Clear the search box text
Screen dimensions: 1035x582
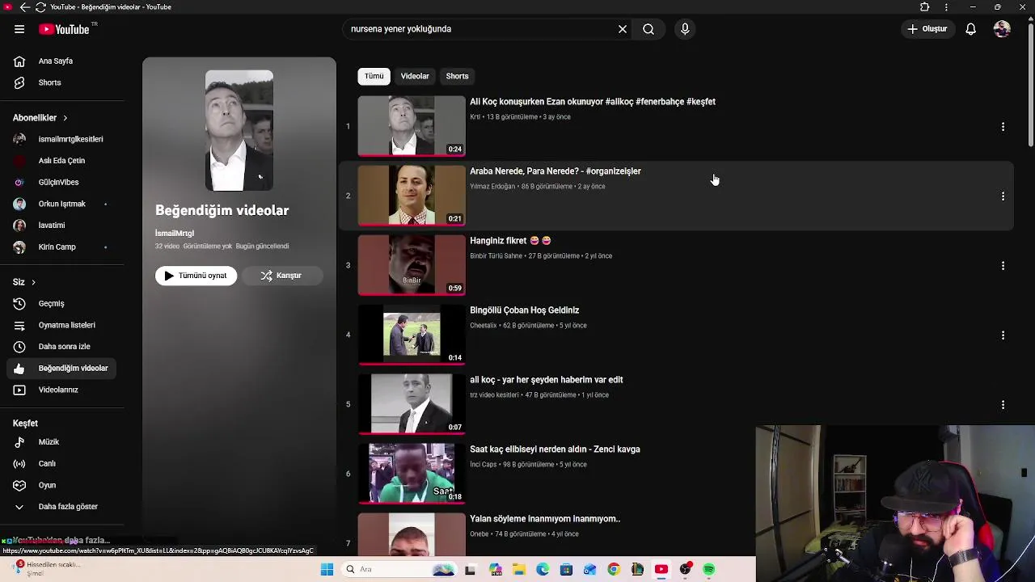623,29
